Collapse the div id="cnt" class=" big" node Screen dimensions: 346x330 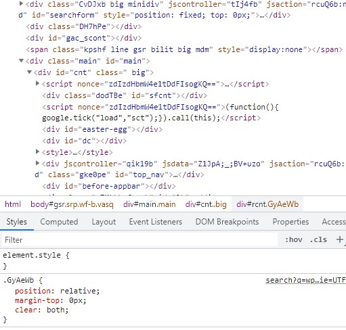30,72
